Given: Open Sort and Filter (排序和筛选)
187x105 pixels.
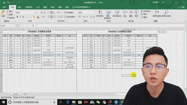Looking at the screenshot, I should (x=157, y=14).
